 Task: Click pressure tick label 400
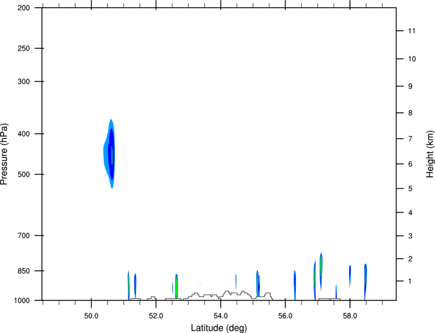[24, 134]
